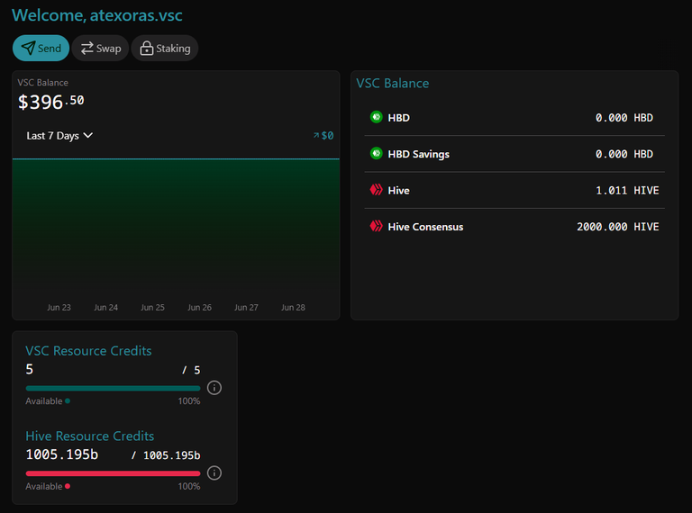Click the Jun 23 chart axis label
This screenshot has height=513, width=692.
click(x=59, y=307)
